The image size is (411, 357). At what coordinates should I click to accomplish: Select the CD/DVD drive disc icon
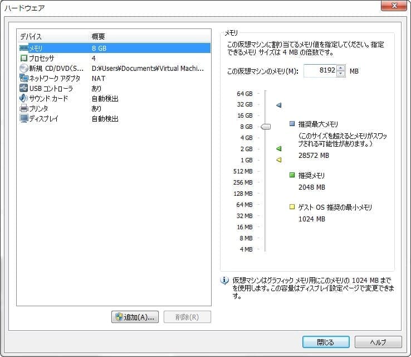tap(23, 69)
